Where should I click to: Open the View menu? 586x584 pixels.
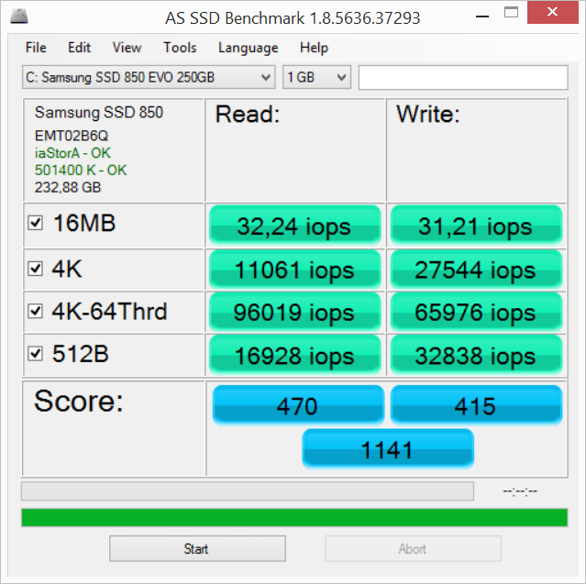127,48
